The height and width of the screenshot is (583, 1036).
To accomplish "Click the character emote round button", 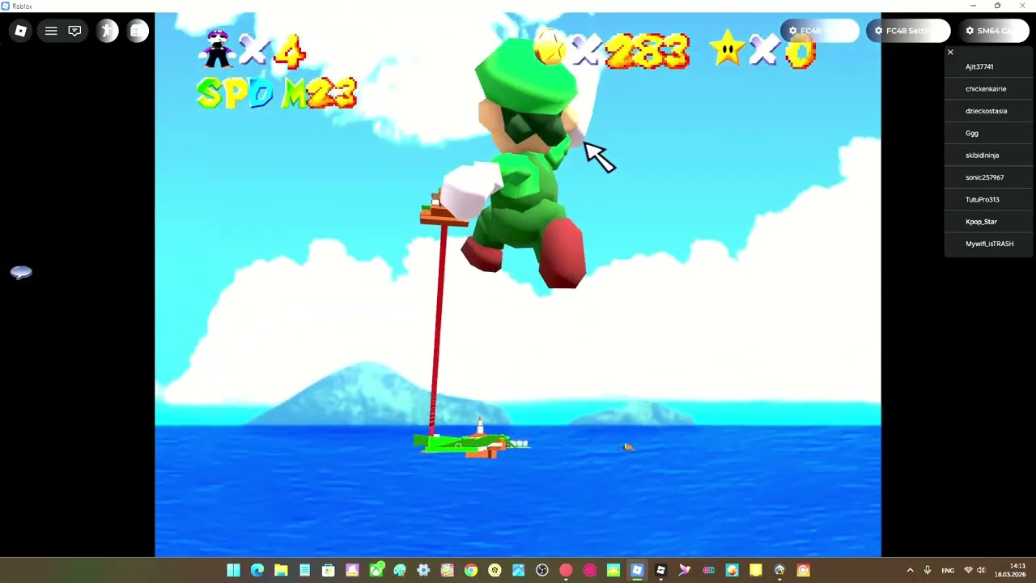I will (x=107, y=31).
